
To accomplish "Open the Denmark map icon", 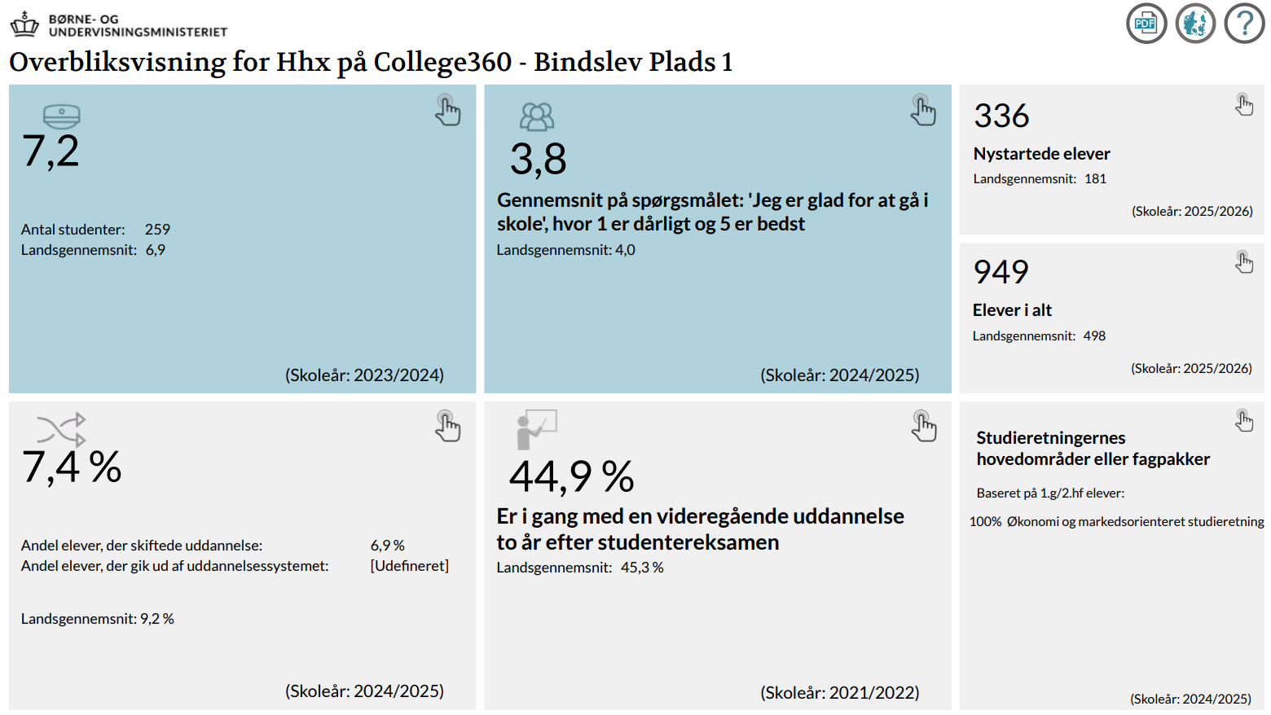I will (x=1195, y=24).
